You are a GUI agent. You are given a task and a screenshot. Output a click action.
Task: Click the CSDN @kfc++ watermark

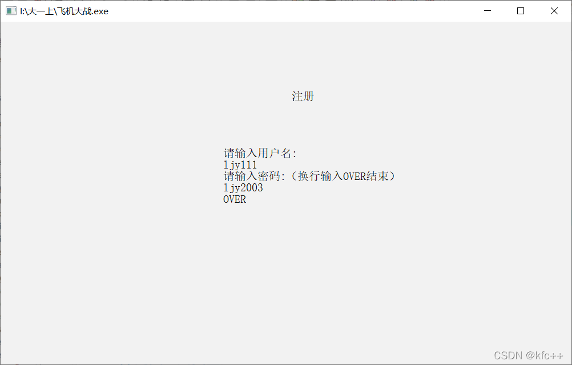click(528, 355)
